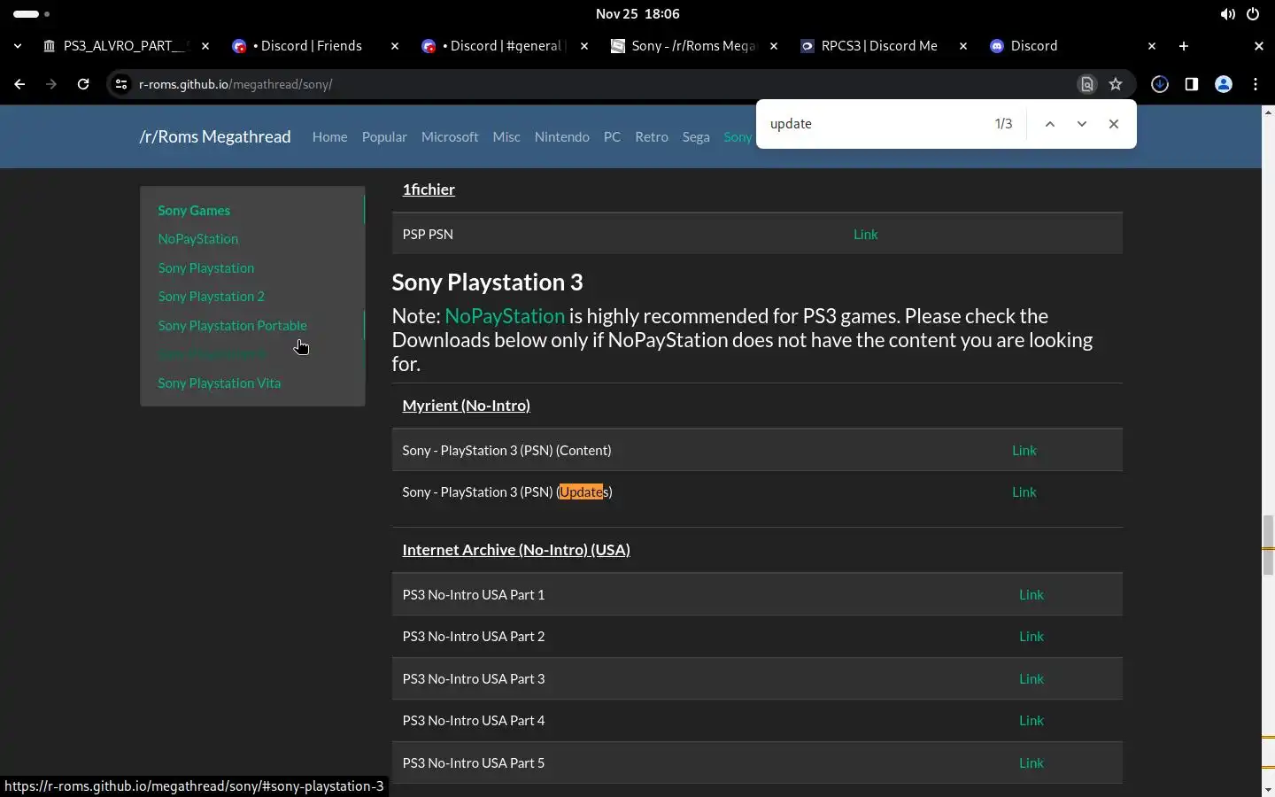Open site information icon in address bar

tap(121, 84)
